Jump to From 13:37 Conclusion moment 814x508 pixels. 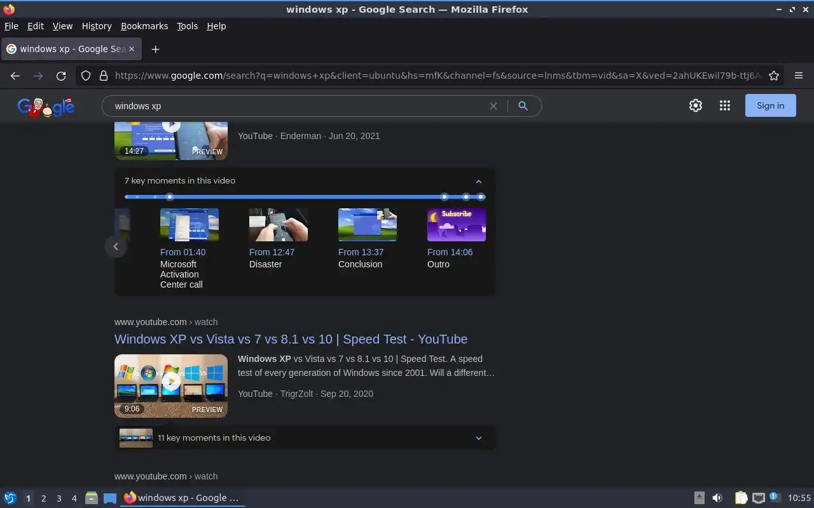pos(361,252)
